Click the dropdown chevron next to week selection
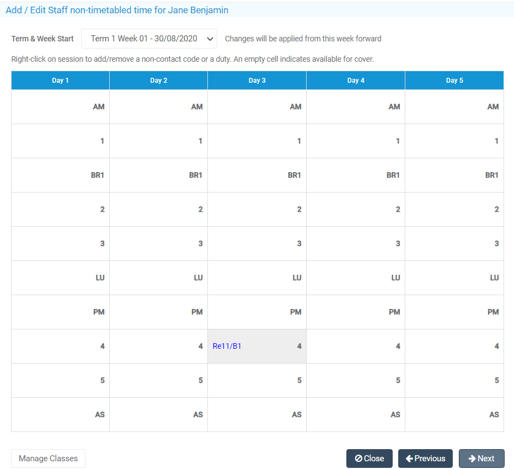Viewport: 514px width, 469px height. [210, 39]
